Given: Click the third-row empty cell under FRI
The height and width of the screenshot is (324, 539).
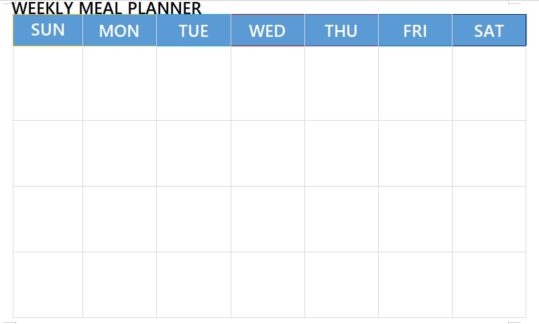Looking at the screenshot, I should (415, 219).
